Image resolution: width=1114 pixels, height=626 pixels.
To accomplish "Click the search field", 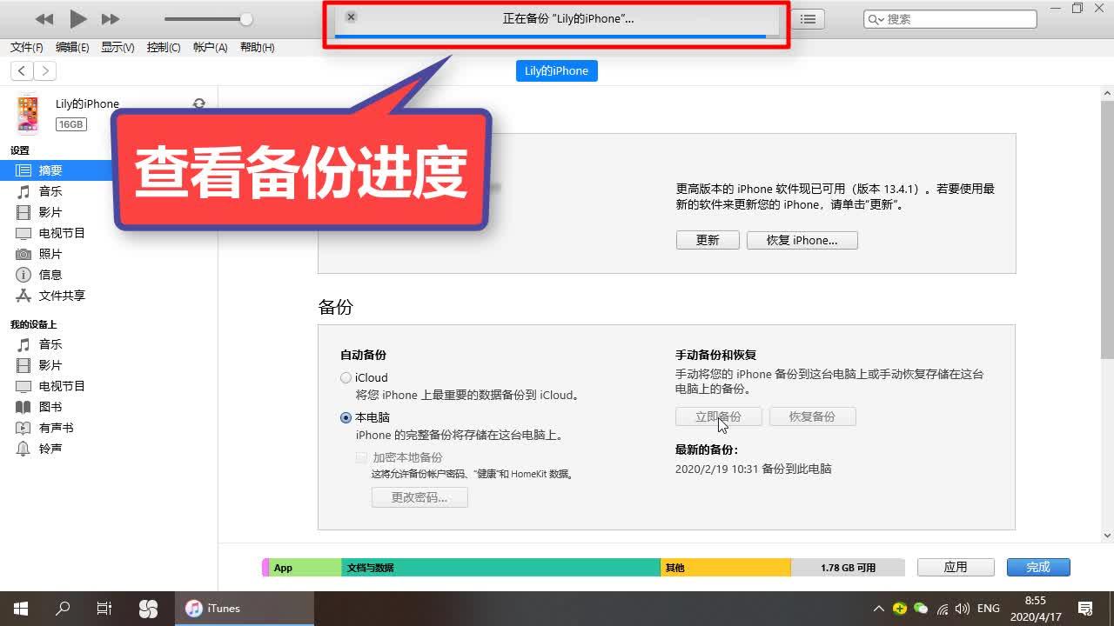I will tap(950, 19).
